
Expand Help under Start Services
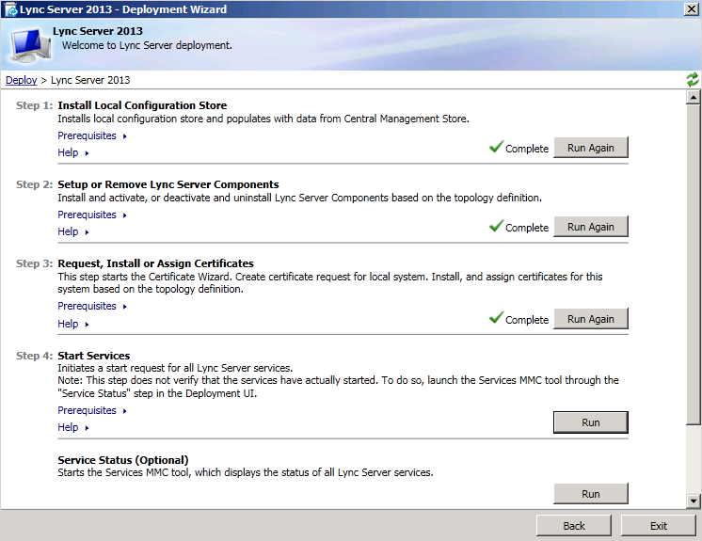pos(73,427)
